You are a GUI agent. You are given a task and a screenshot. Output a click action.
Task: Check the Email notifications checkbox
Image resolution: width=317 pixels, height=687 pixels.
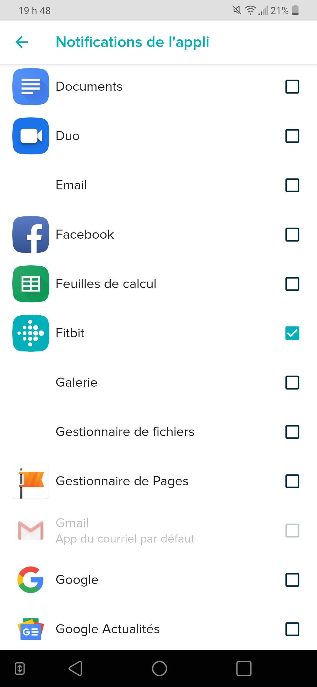point(292,185)
